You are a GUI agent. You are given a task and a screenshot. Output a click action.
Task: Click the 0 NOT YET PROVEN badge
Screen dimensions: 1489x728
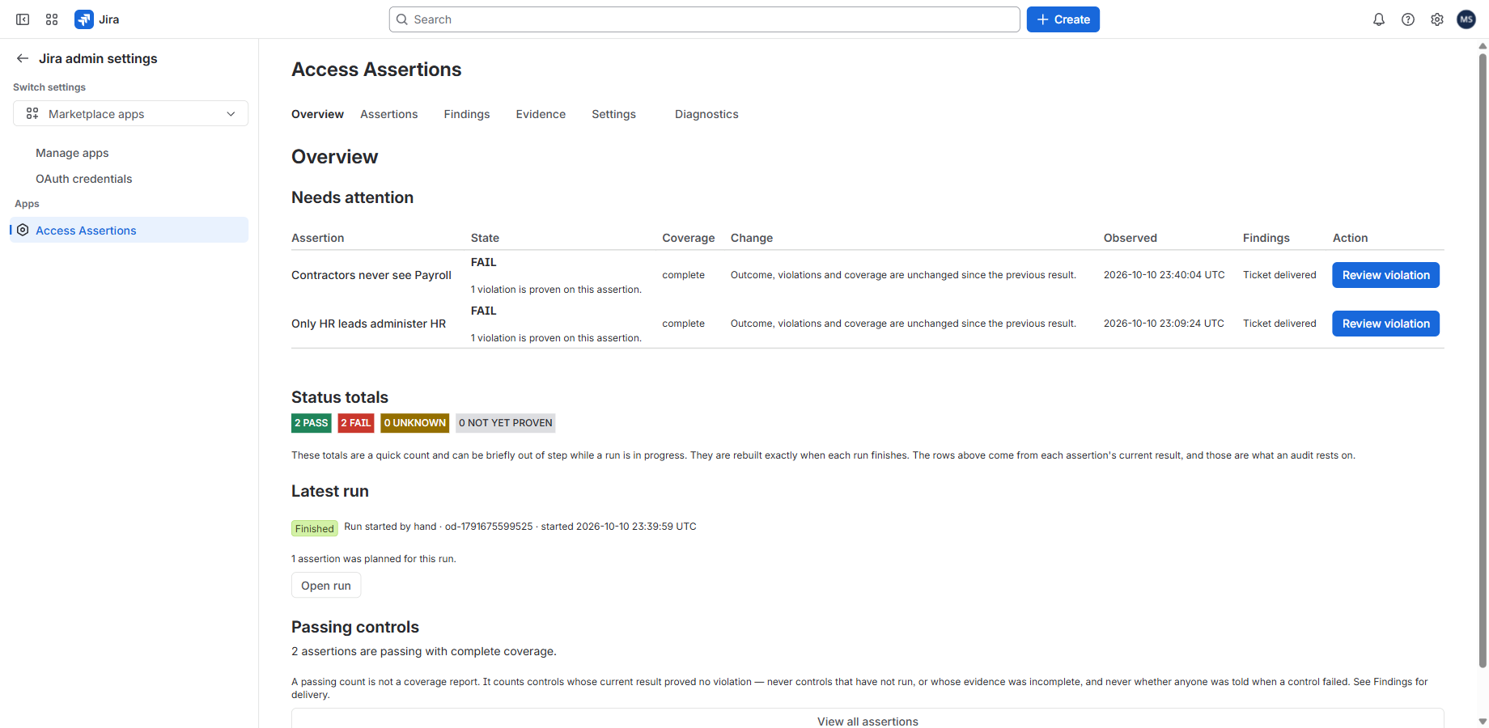point(506,423)
